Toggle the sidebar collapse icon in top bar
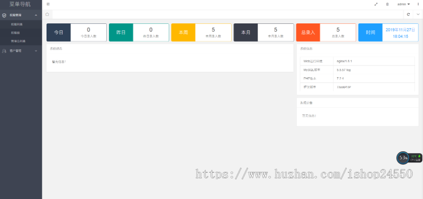The height and width of the screenshot is (199, 423). 48,4
